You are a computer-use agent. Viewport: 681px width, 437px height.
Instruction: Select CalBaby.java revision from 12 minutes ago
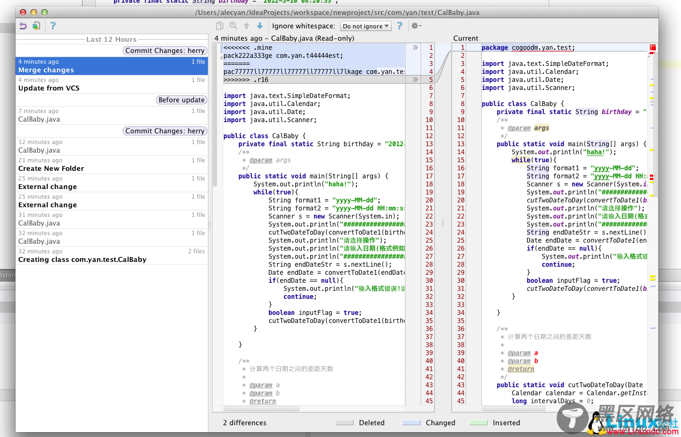click(111, 146)
